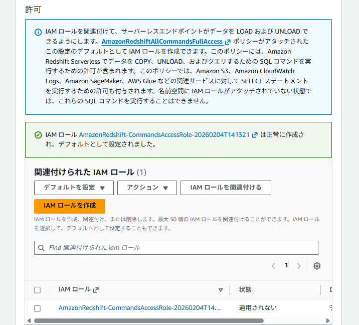This screenshot has height=325, width=359.
Task: Select page 1 in pagination
Action: pos(286,265)
